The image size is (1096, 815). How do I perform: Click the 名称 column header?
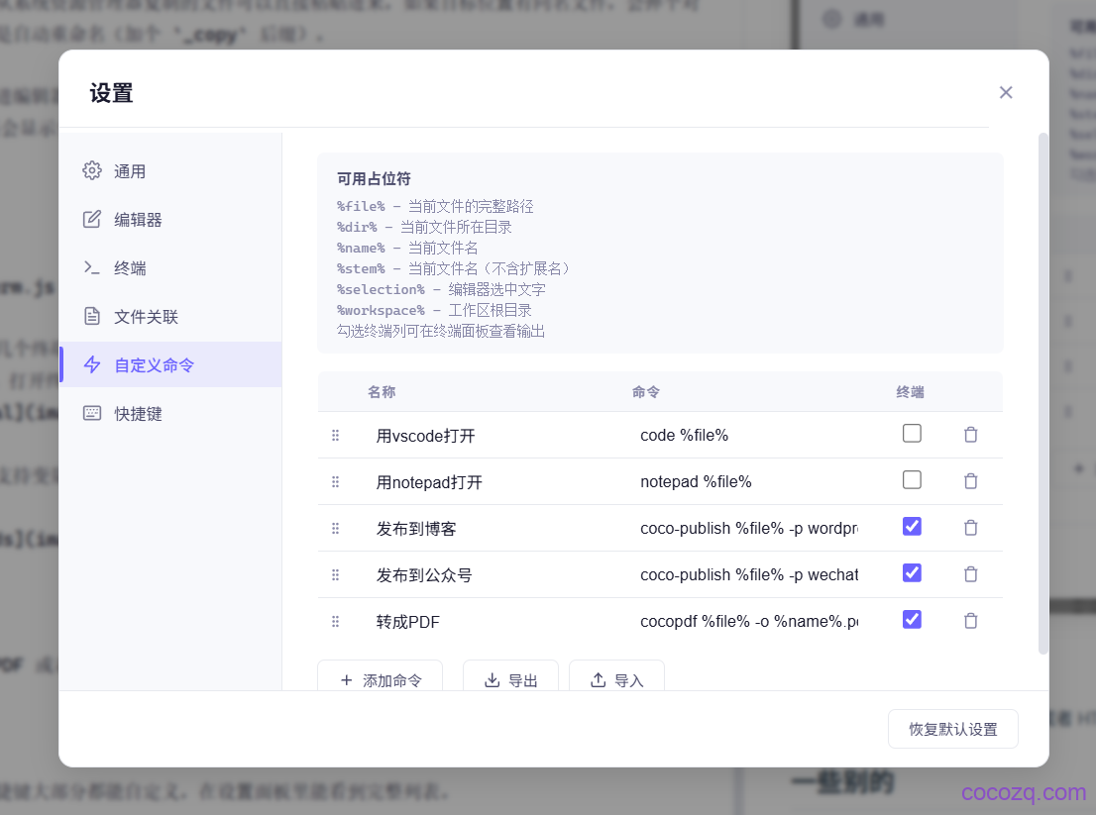382,392
